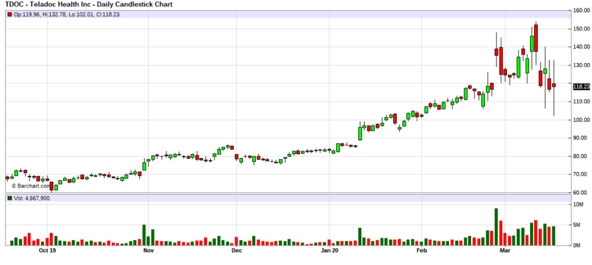Click the tall green volume bar at Nov start
Viewport: 592px width, 265px height.
point(144,235)
